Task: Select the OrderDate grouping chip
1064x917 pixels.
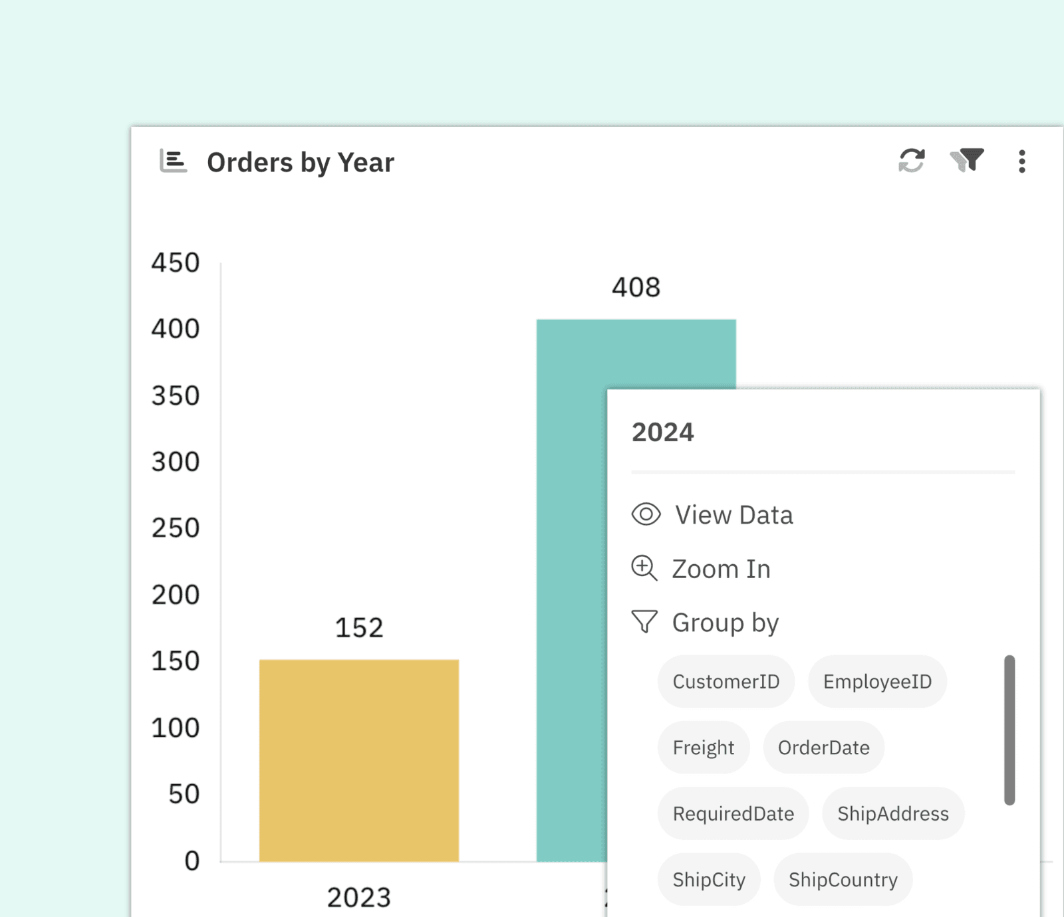Action: point(823,747)
